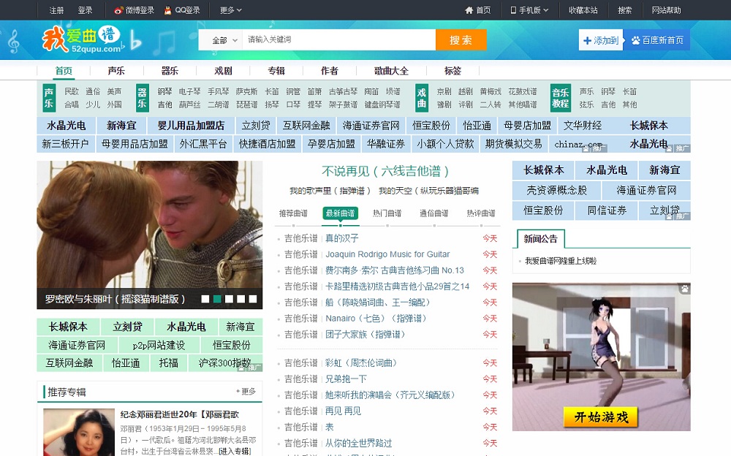Viewport: 731px width, 456px height.
Task: Expand 更多 in 推荐专辑 section
Action: tap(246, 391)
